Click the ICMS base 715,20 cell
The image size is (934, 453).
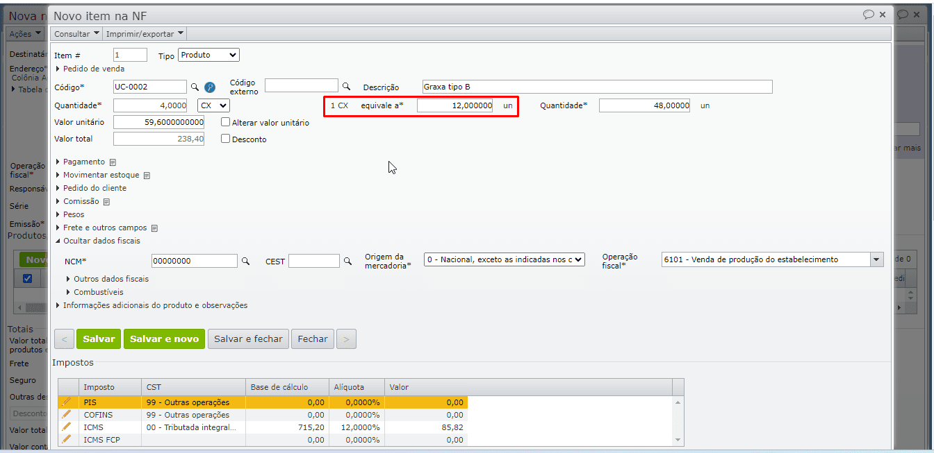click(x=287, y=427)
